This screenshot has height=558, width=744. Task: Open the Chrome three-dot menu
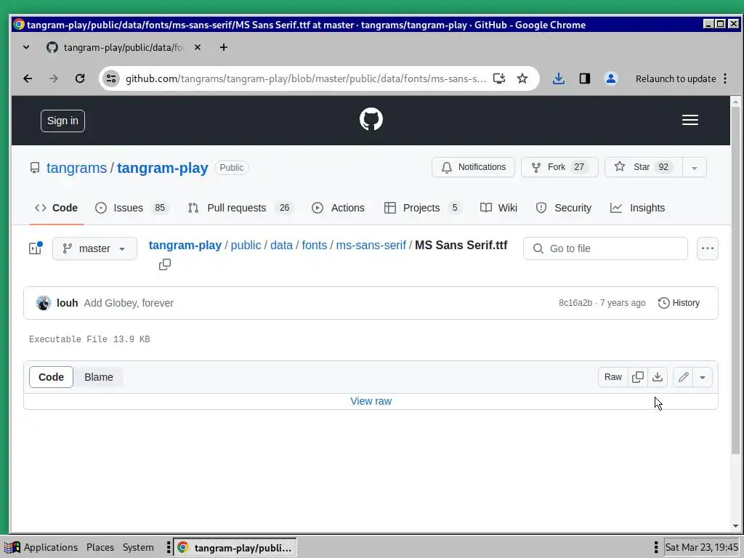(725, 78)
